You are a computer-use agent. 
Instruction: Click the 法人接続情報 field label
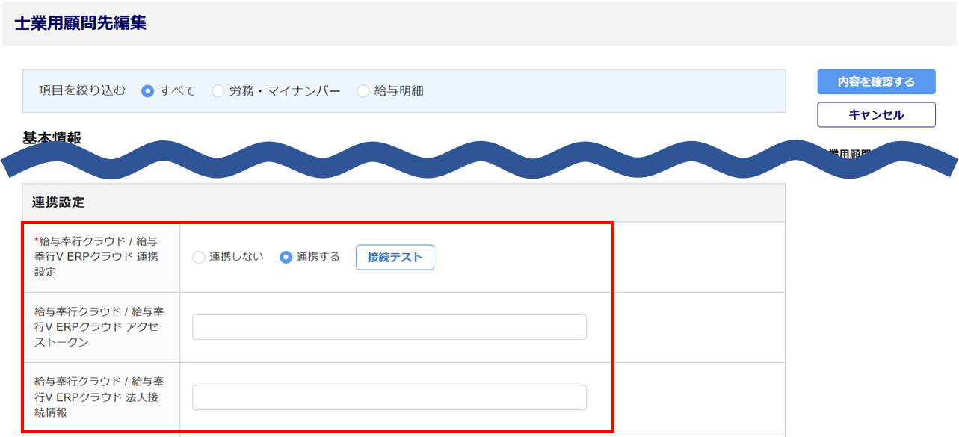pos(100,397)
